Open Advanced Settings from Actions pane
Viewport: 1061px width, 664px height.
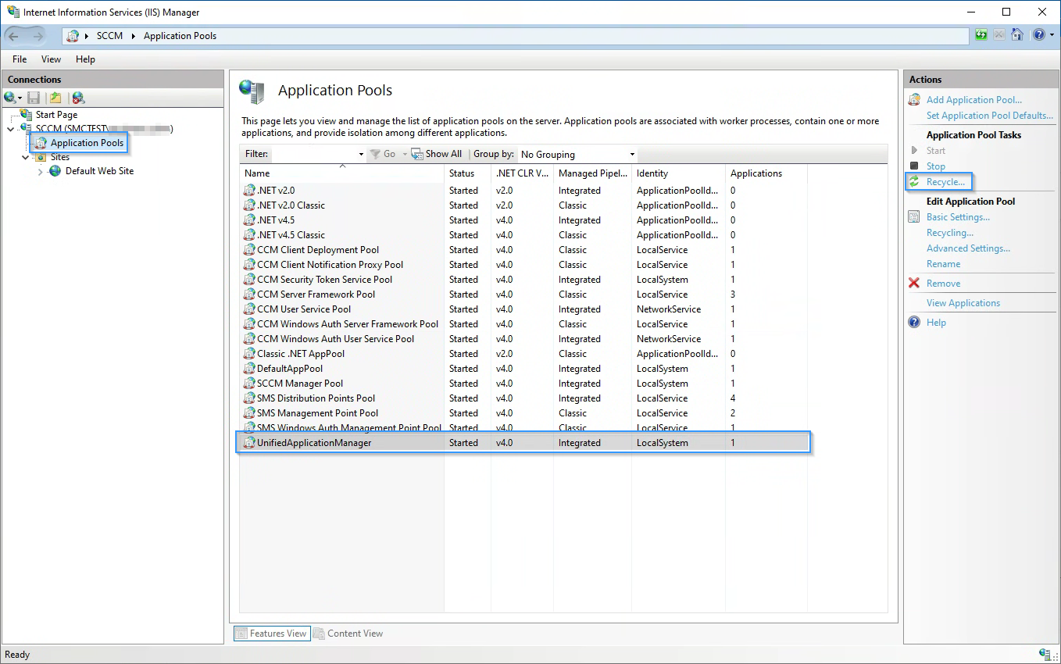(968, 248)
